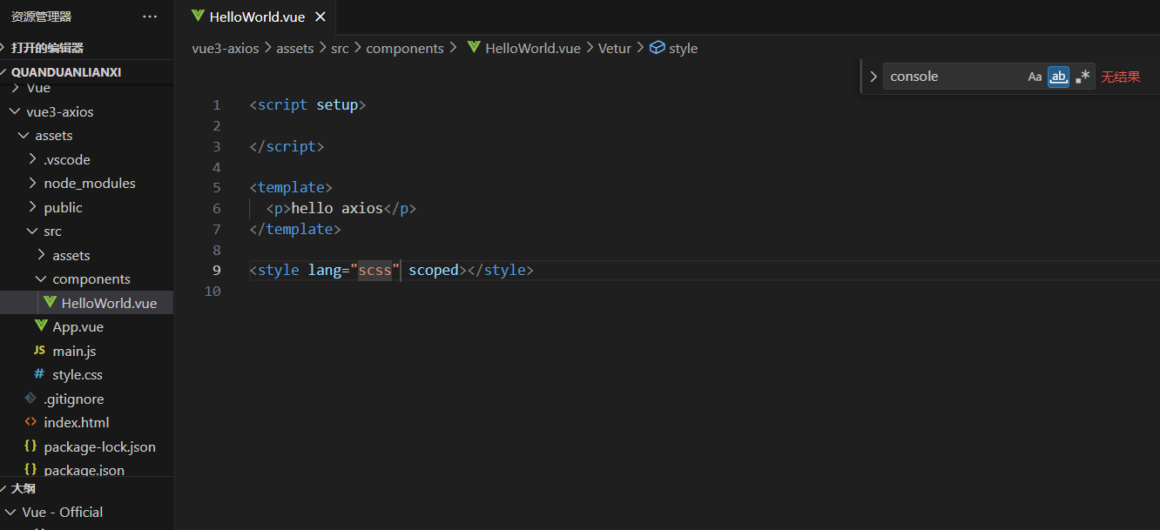Click the style cube icon in breadcrumb
Screen dimensions: 1160x530
point(658,48)
